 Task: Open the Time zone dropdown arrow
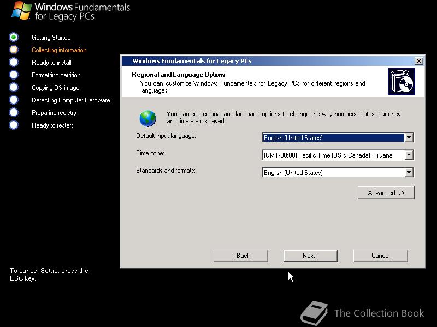pos(409,155)
